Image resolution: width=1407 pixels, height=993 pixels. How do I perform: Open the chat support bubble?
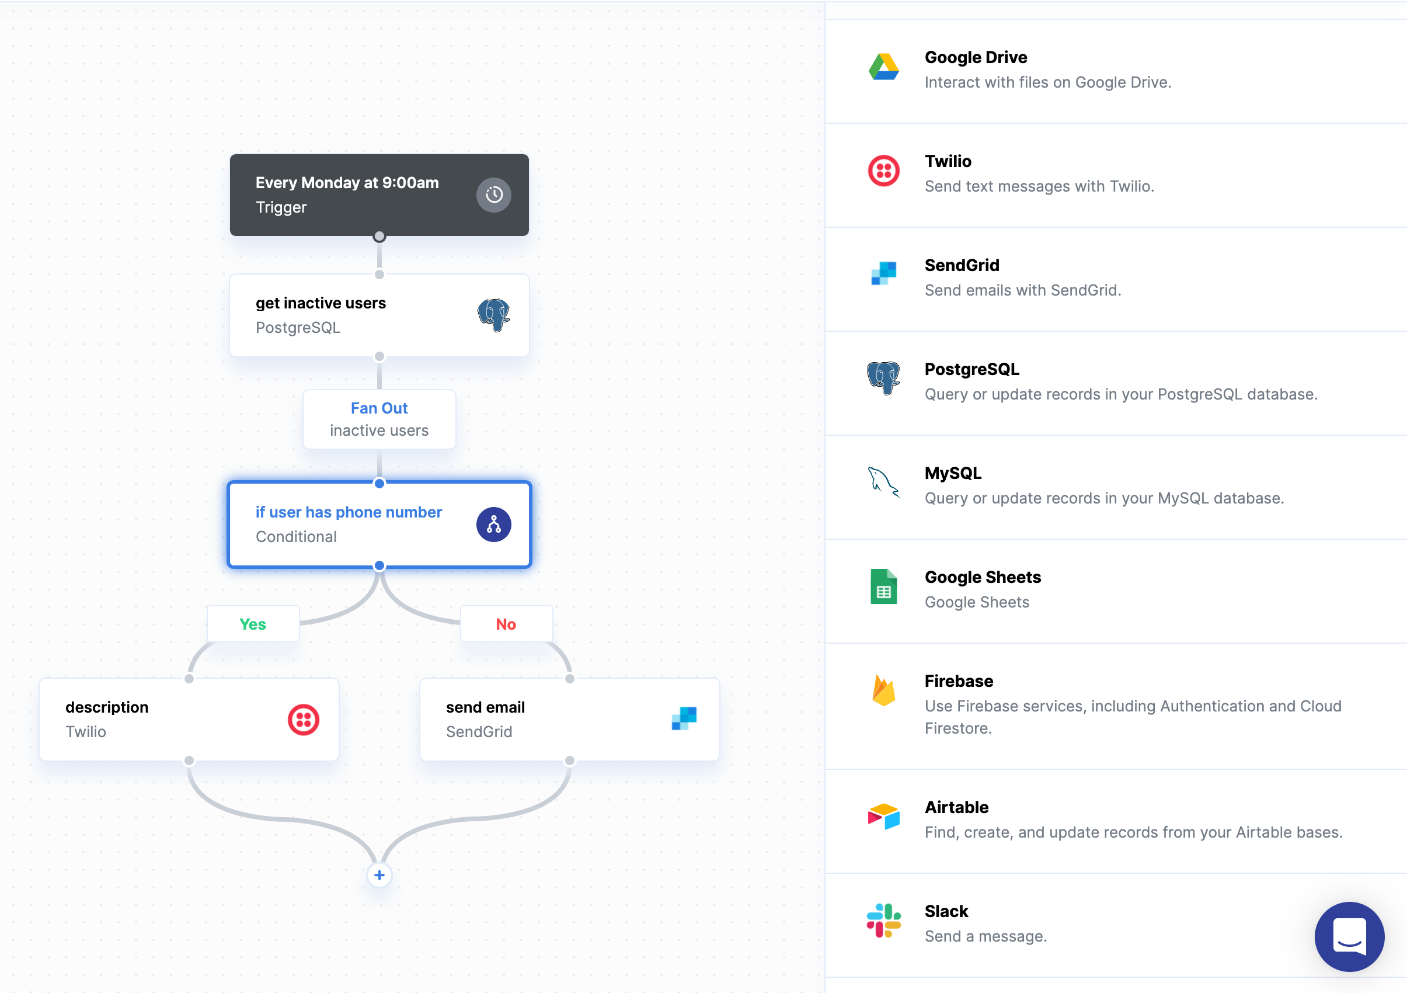click(x=1349, y=936)
